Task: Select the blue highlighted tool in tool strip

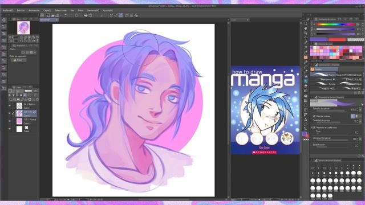Action: click(306, 81)
